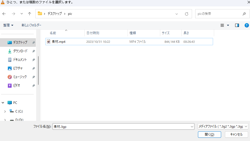
Task: Open the help question mark icon
Action: [x=246, y=25]
